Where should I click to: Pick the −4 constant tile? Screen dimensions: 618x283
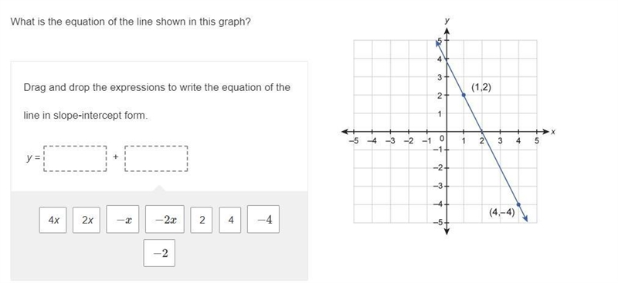click(263, 219)
